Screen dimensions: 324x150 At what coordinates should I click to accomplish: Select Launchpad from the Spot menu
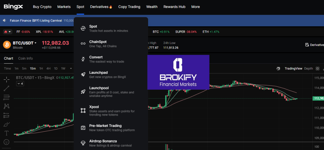pos(98,74)
